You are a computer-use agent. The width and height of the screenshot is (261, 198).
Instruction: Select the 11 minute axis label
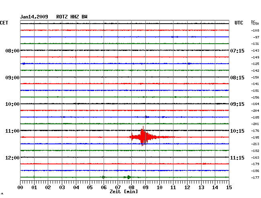point(173,187)
